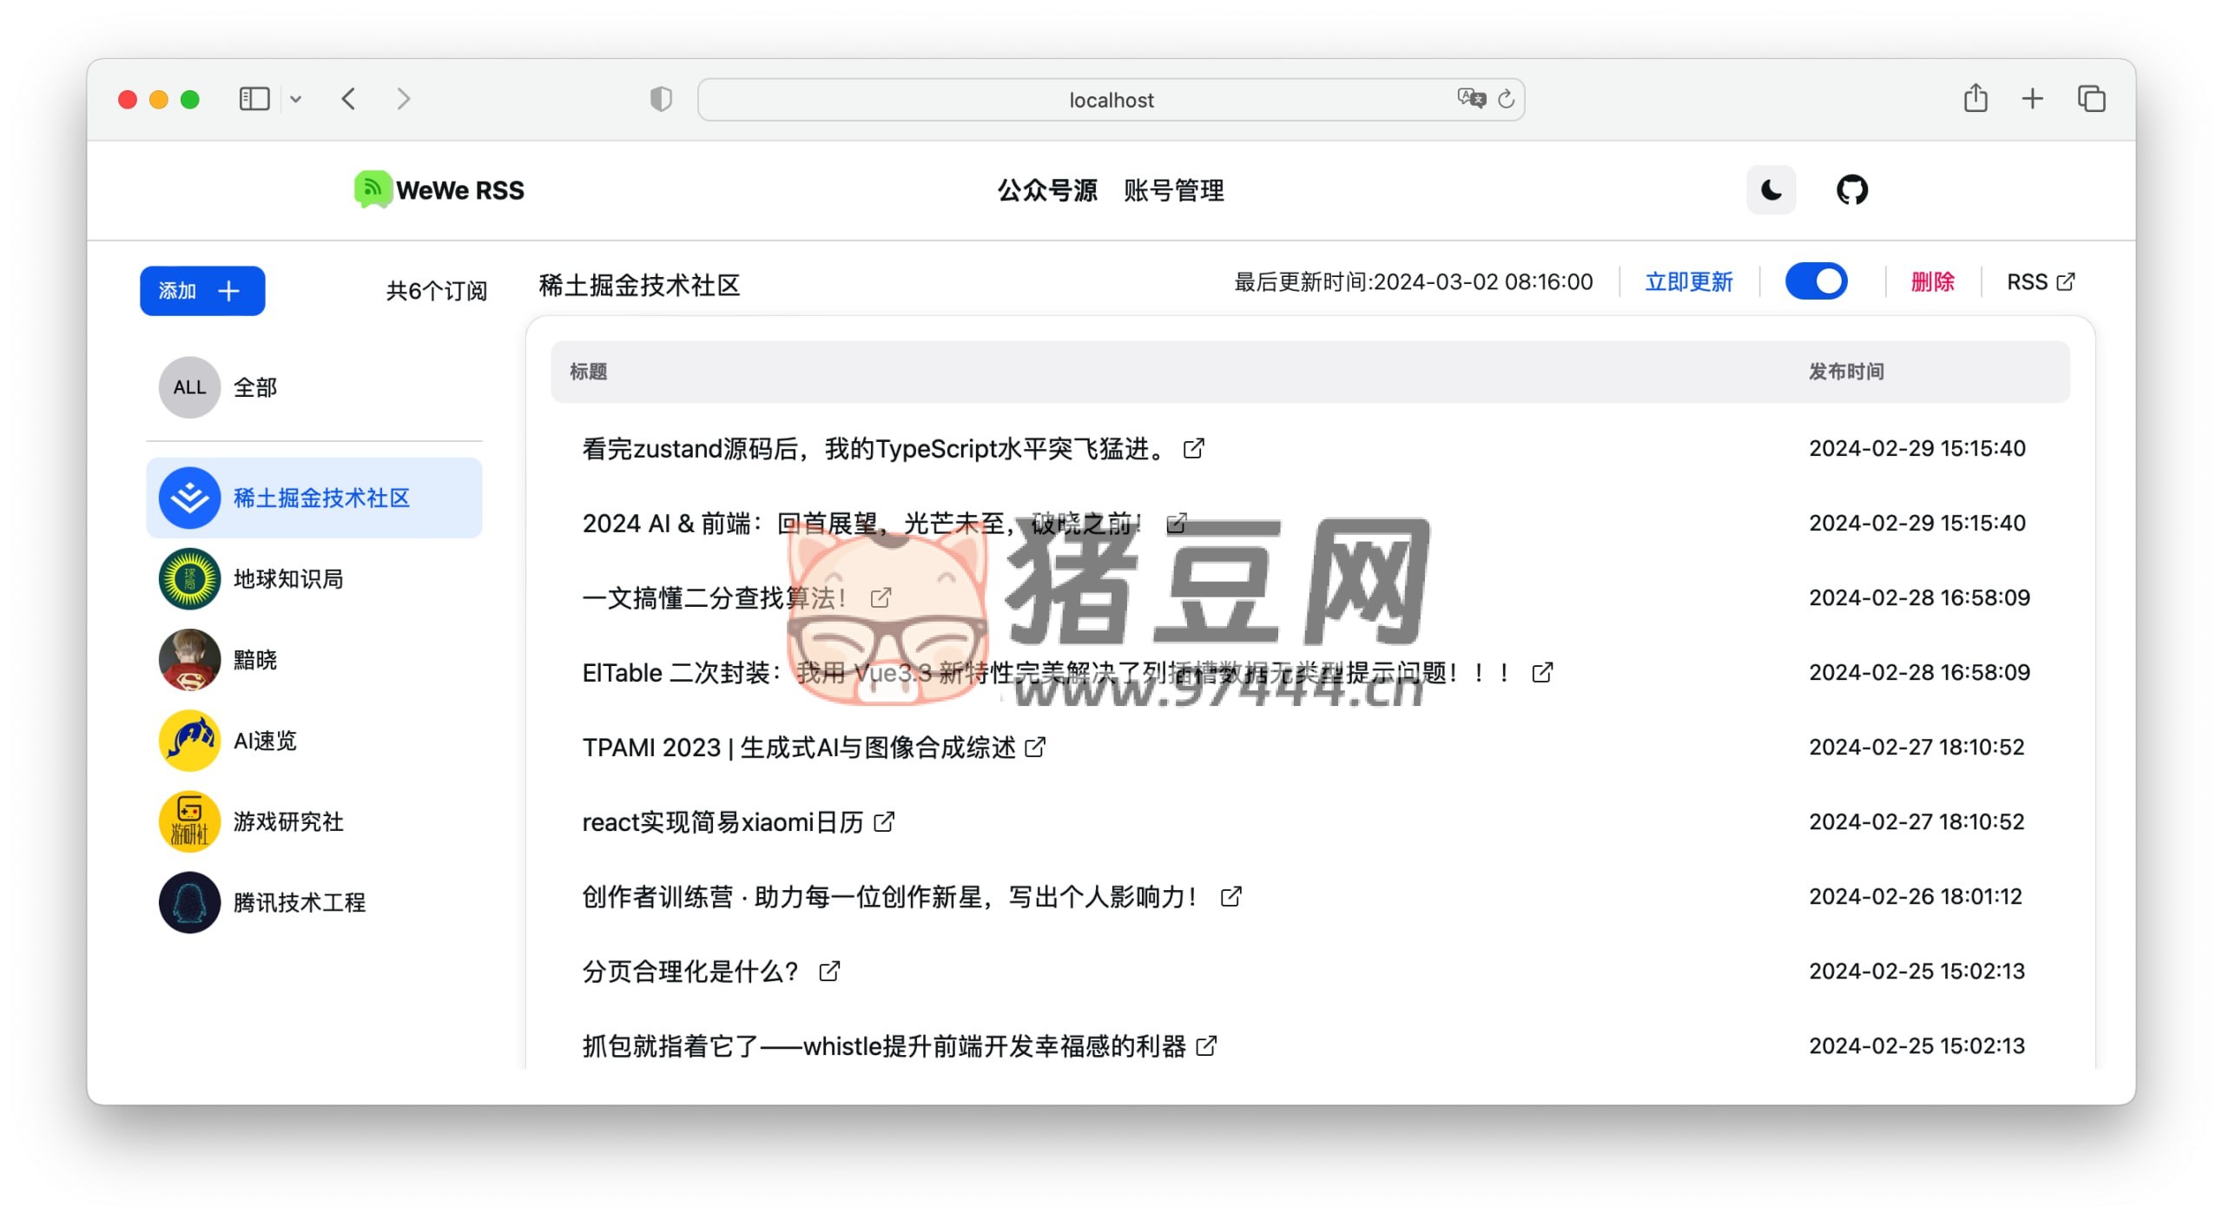
Task: Open the RSS feed external link
Action: (x=2040, y=282)
